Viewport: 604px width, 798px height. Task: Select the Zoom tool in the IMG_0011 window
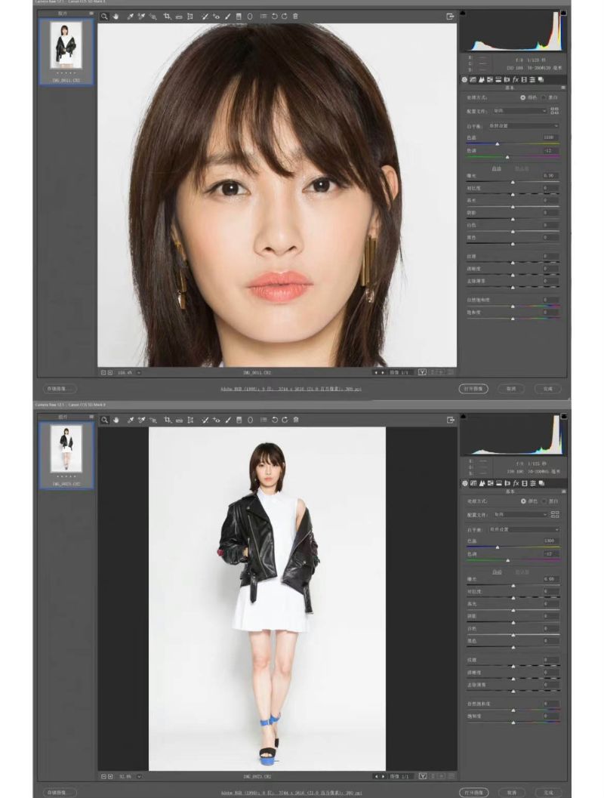tap(104, 16)
